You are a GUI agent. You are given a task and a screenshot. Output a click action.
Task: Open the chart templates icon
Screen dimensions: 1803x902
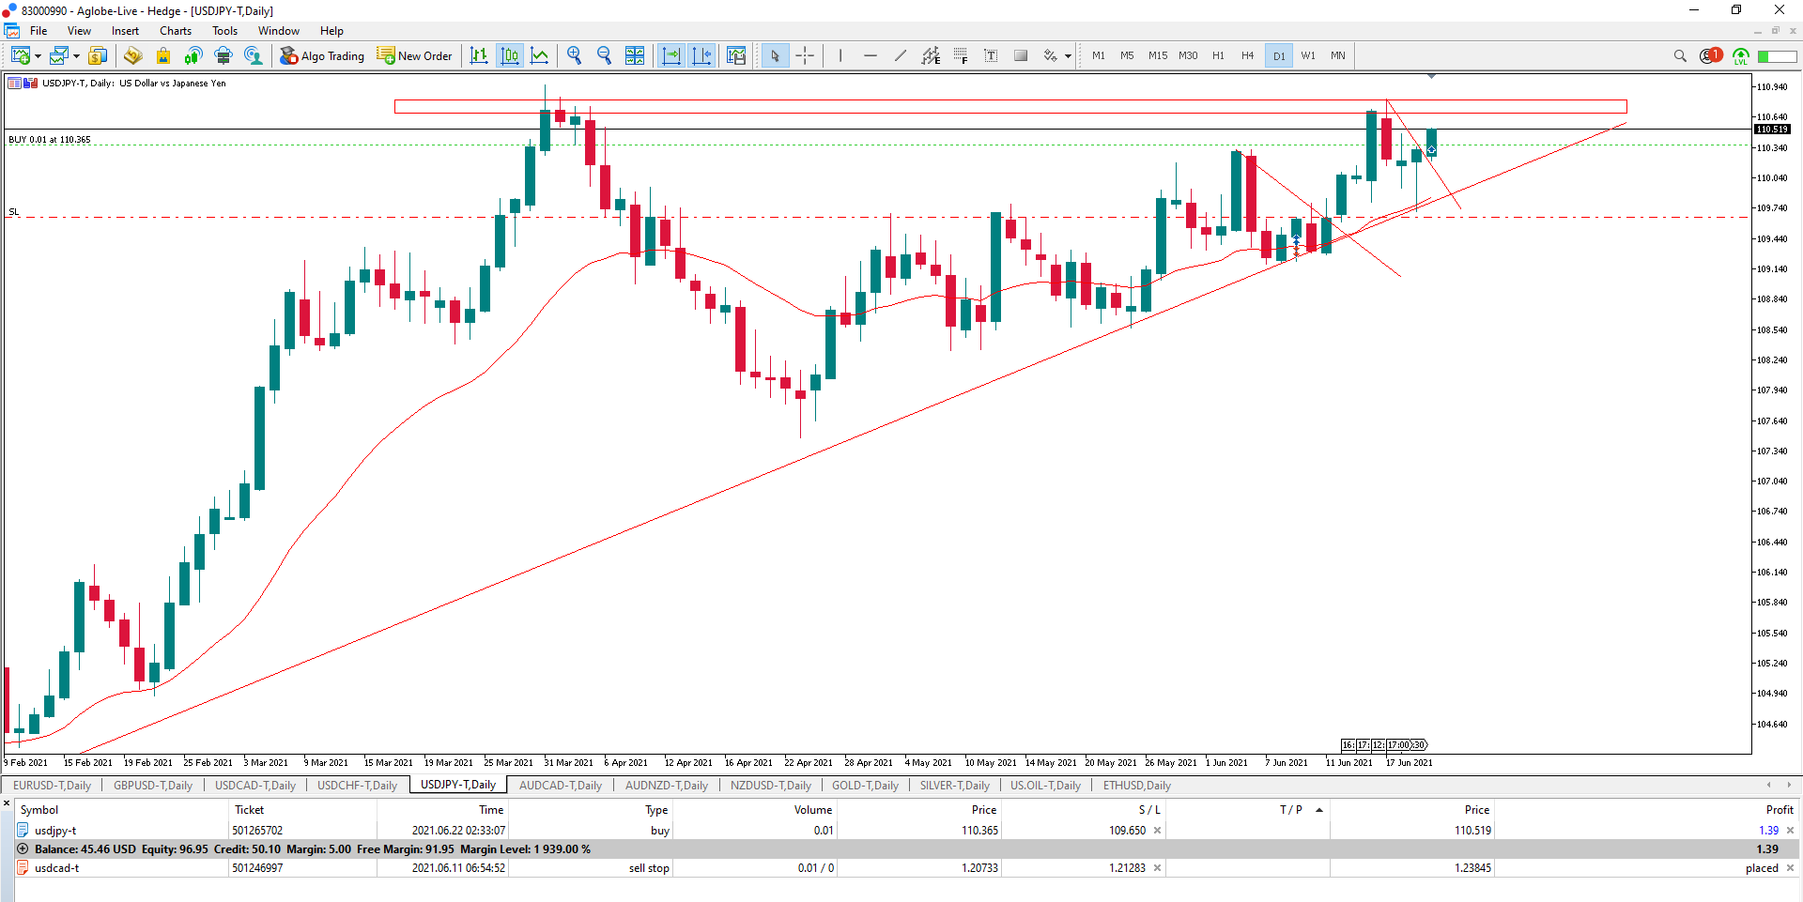[736, 56]
